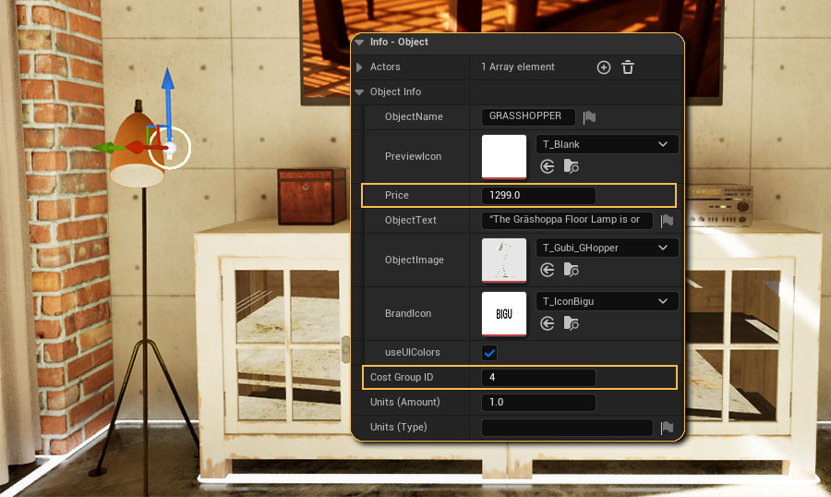This screenshot has height=497, width=831.
Task: Use selected asset for PreviewIcon
Action: point(548,167)
